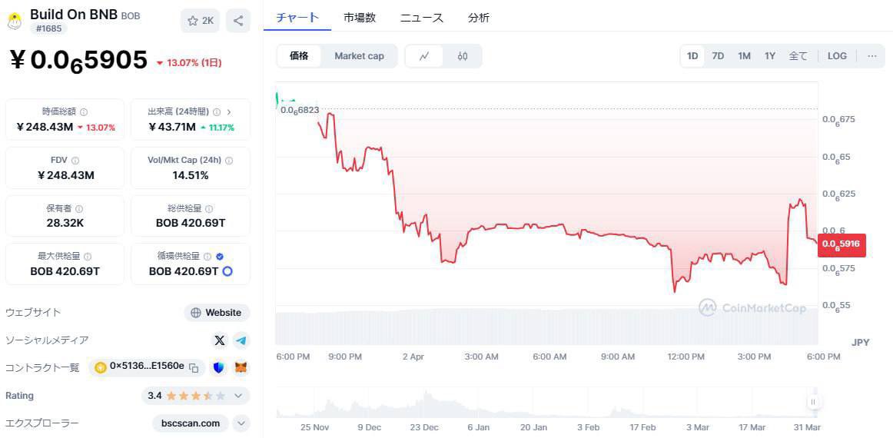Click the current price tag 0.0₆5916

coord(842,245)
